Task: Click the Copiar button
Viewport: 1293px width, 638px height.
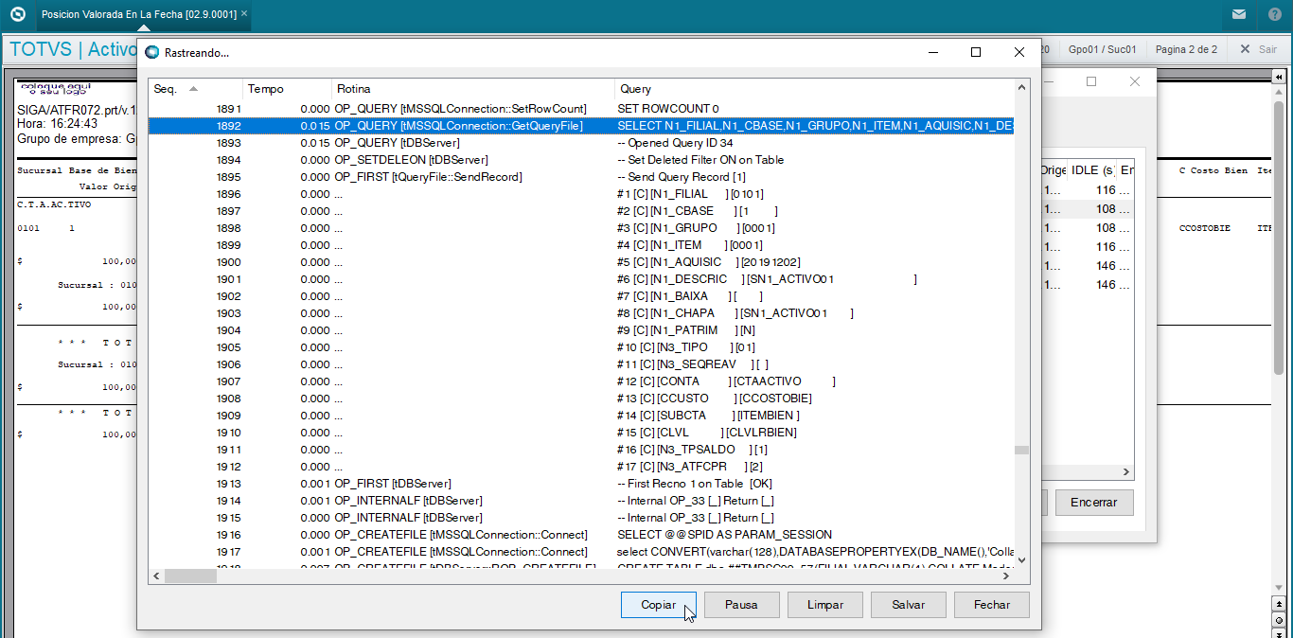Action: point(659,605)
